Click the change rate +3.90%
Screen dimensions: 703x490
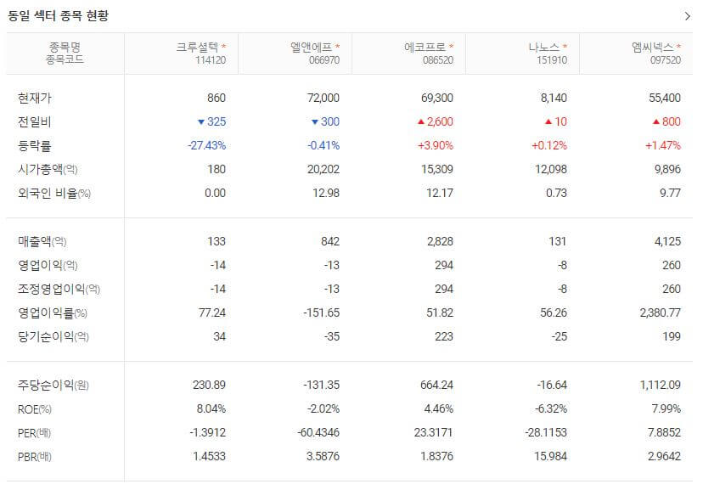[x=436, y=145]
